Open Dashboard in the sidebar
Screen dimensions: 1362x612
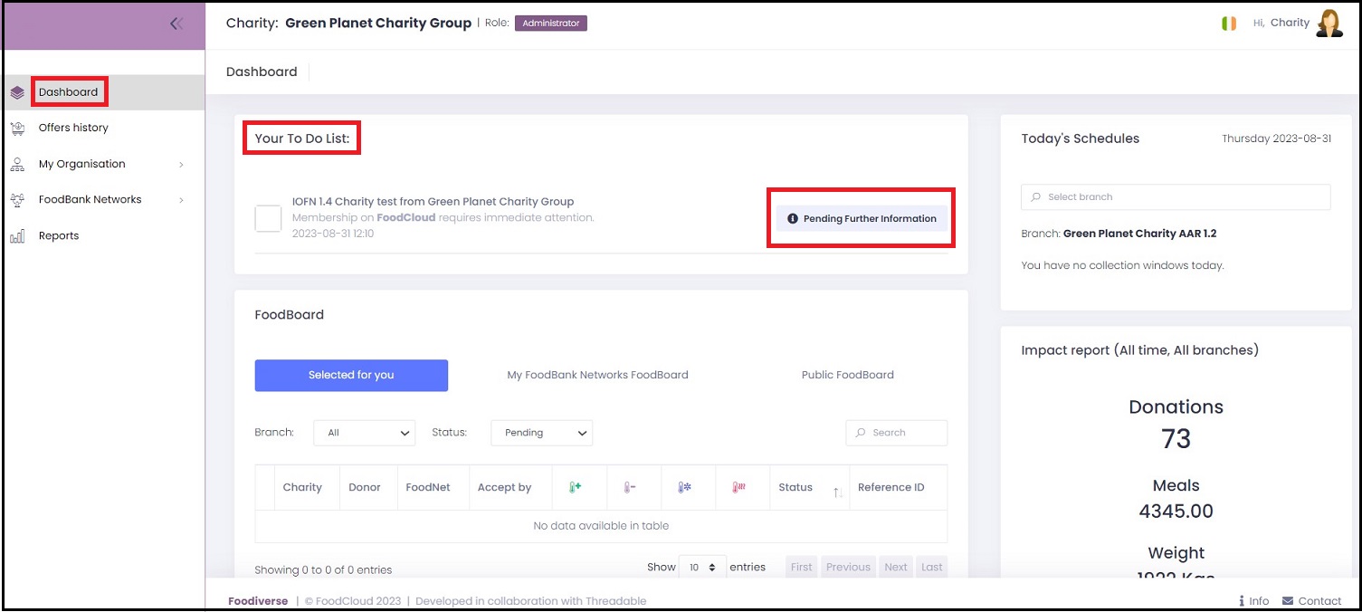coord(68,92)
